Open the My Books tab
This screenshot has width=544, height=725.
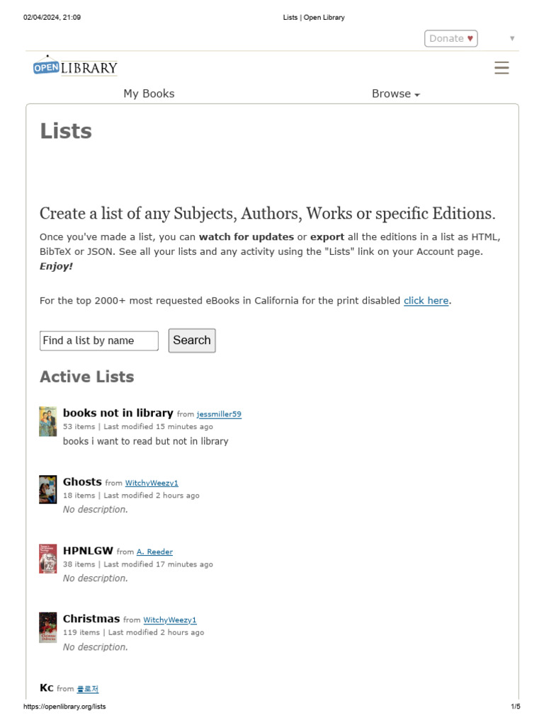pos(149,93)
